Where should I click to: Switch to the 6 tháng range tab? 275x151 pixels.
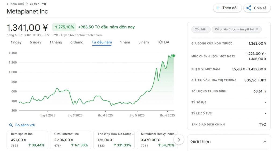click(77, 42)
